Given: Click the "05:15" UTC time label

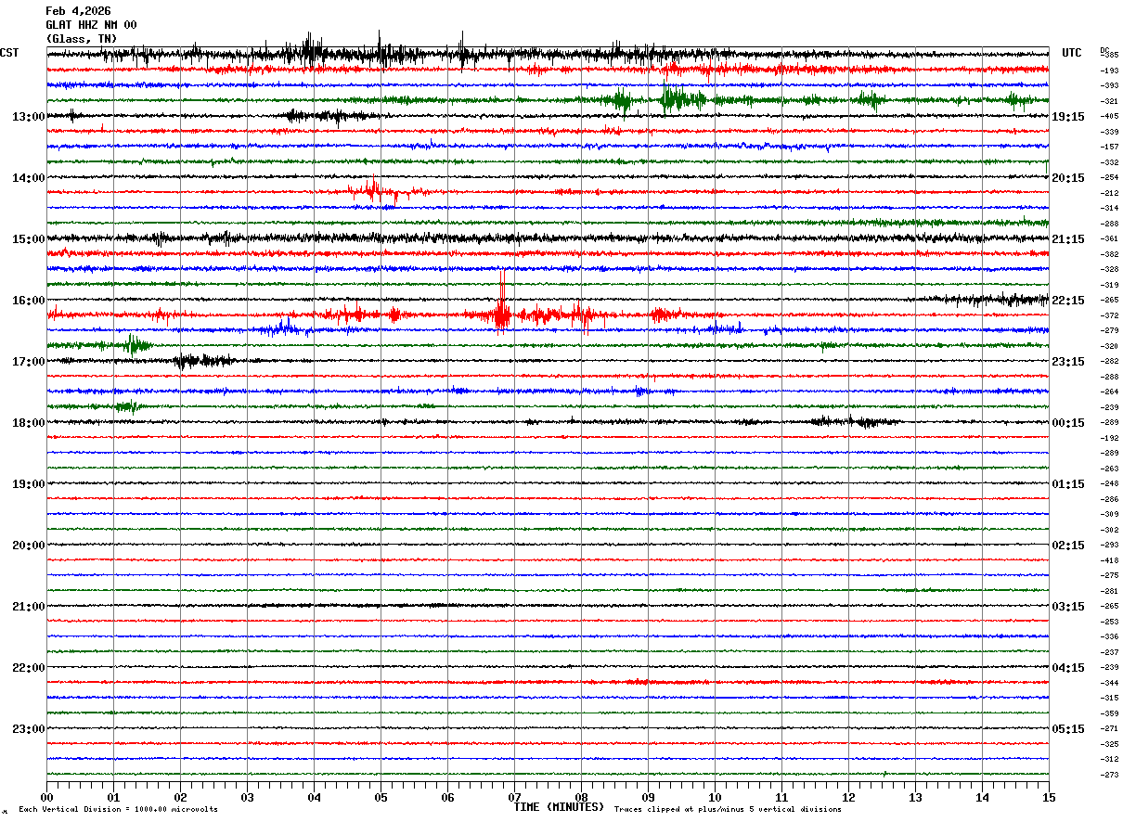Looking at the screenshot, I should tap(1068, 729).
